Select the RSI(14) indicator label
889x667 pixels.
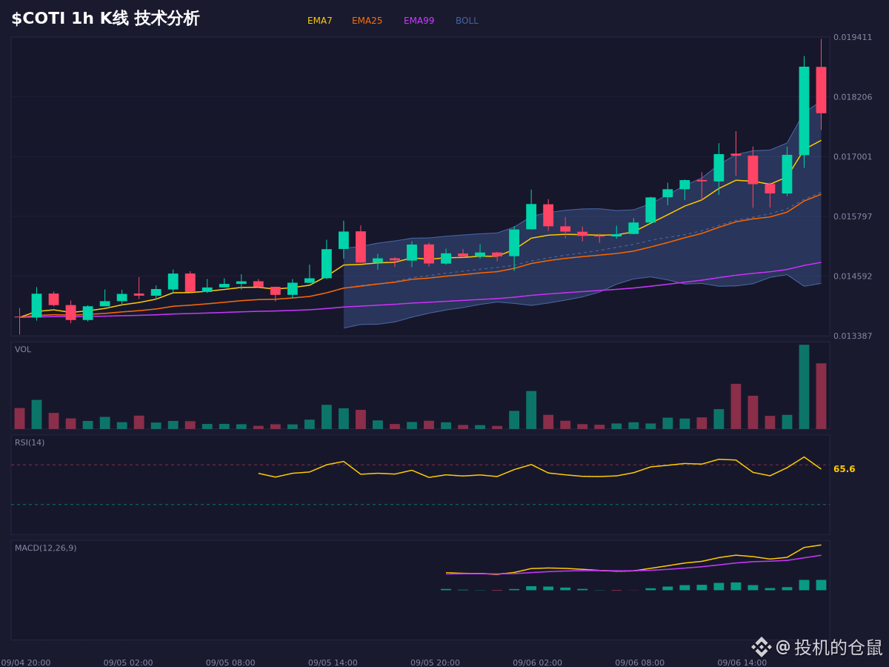tap(30, 442)
